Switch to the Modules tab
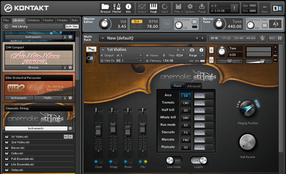Image resolution: width=286 pixels, height=174 pixels. coord(63,20)
